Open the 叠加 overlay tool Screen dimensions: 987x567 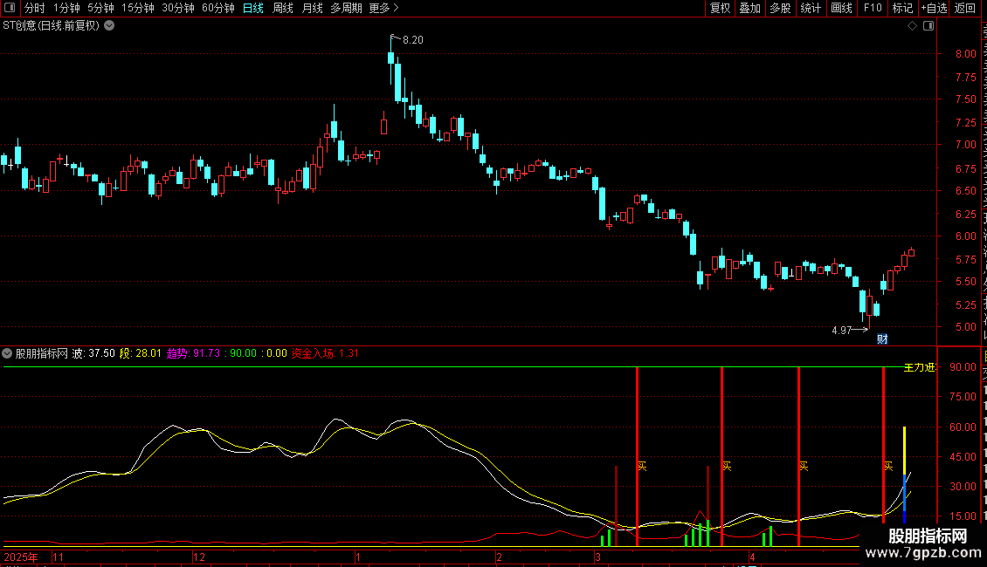pyautogui.click(x=749, y=8)
